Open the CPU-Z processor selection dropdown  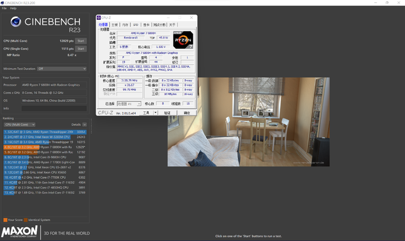[129, 104]
